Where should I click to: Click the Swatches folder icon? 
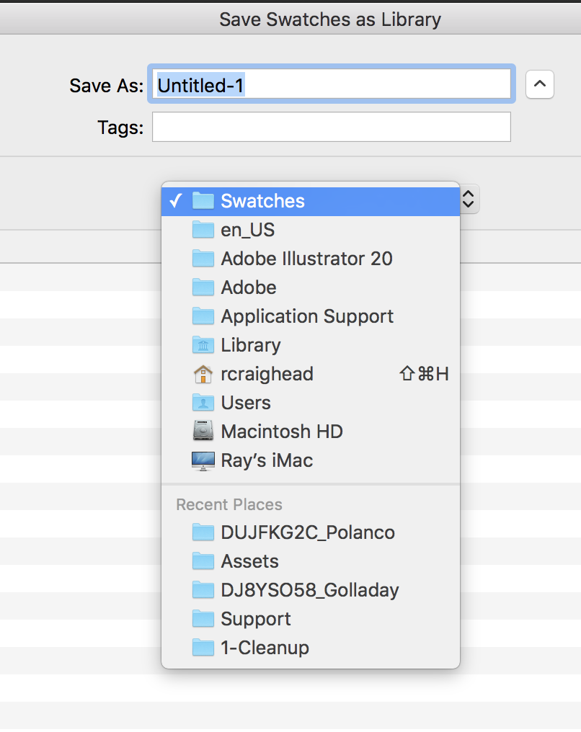click(x=203, y=201)
